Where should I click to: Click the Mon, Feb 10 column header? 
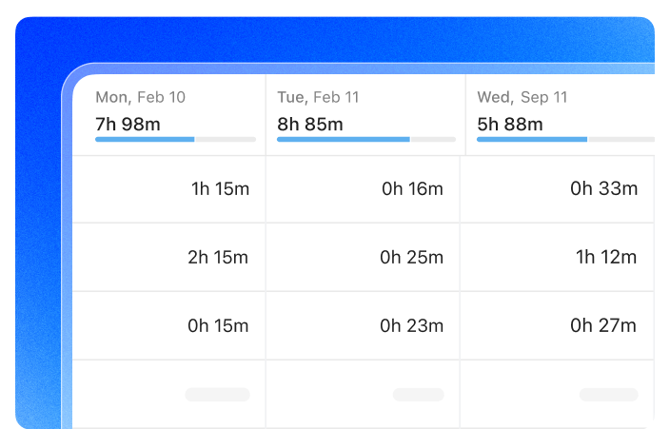click(141, 97)
